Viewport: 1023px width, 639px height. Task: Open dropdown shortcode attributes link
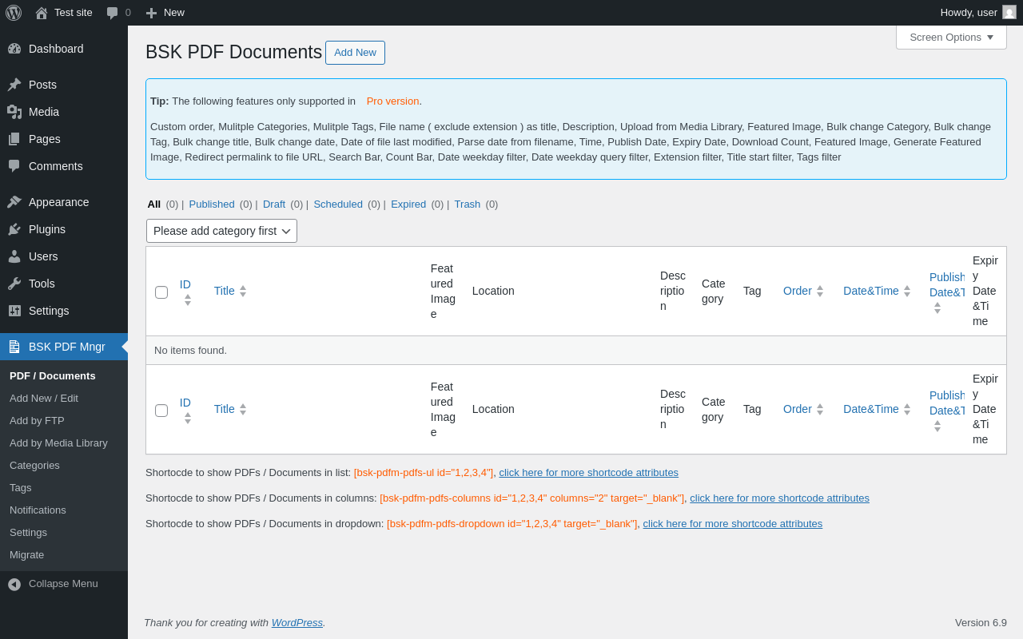tap(732, 523)
